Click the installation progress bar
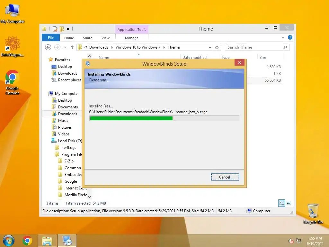This screenshot has width=329, height=247. (164, 118)
